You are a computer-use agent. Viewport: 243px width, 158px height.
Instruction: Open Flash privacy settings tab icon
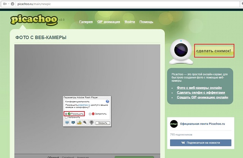click(x=73, y=123)
